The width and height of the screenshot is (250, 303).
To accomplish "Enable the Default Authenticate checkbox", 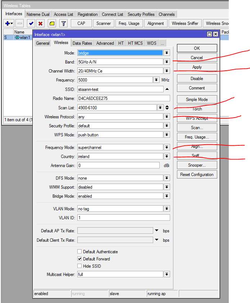I will click(79, 252).
